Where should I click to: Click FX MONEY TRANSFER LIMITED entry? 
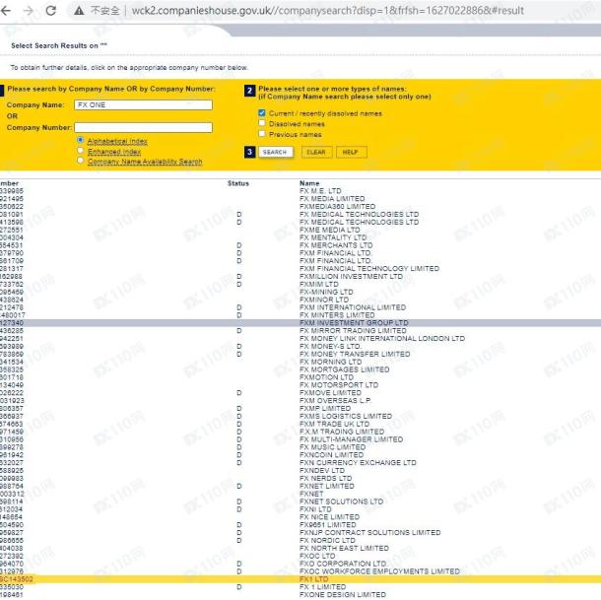pos(355,355)
